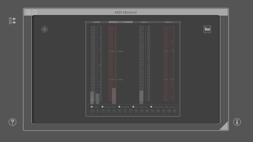Viewport: 253px width, 142px height.
Task: Toggle channel 0 button
Action: pyautogui.click(x=92, y=111)
